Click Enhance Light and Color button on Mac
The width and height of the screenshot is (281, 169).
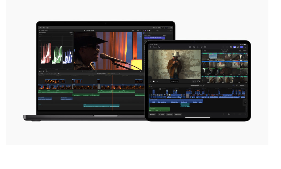155,38
